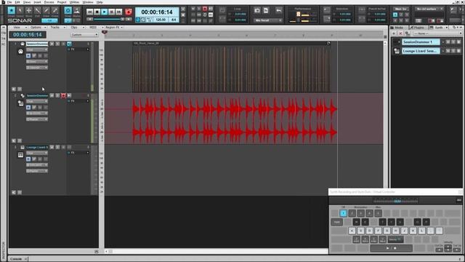The height and width of the screenshot is (262, 465).
Task: Select Lounge Lizard Sess... in synth rack
Action: point(421,51)
